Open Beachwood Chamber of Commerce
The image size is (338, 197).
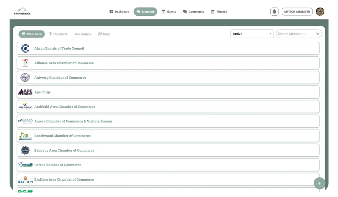click(x=168, y=136)
